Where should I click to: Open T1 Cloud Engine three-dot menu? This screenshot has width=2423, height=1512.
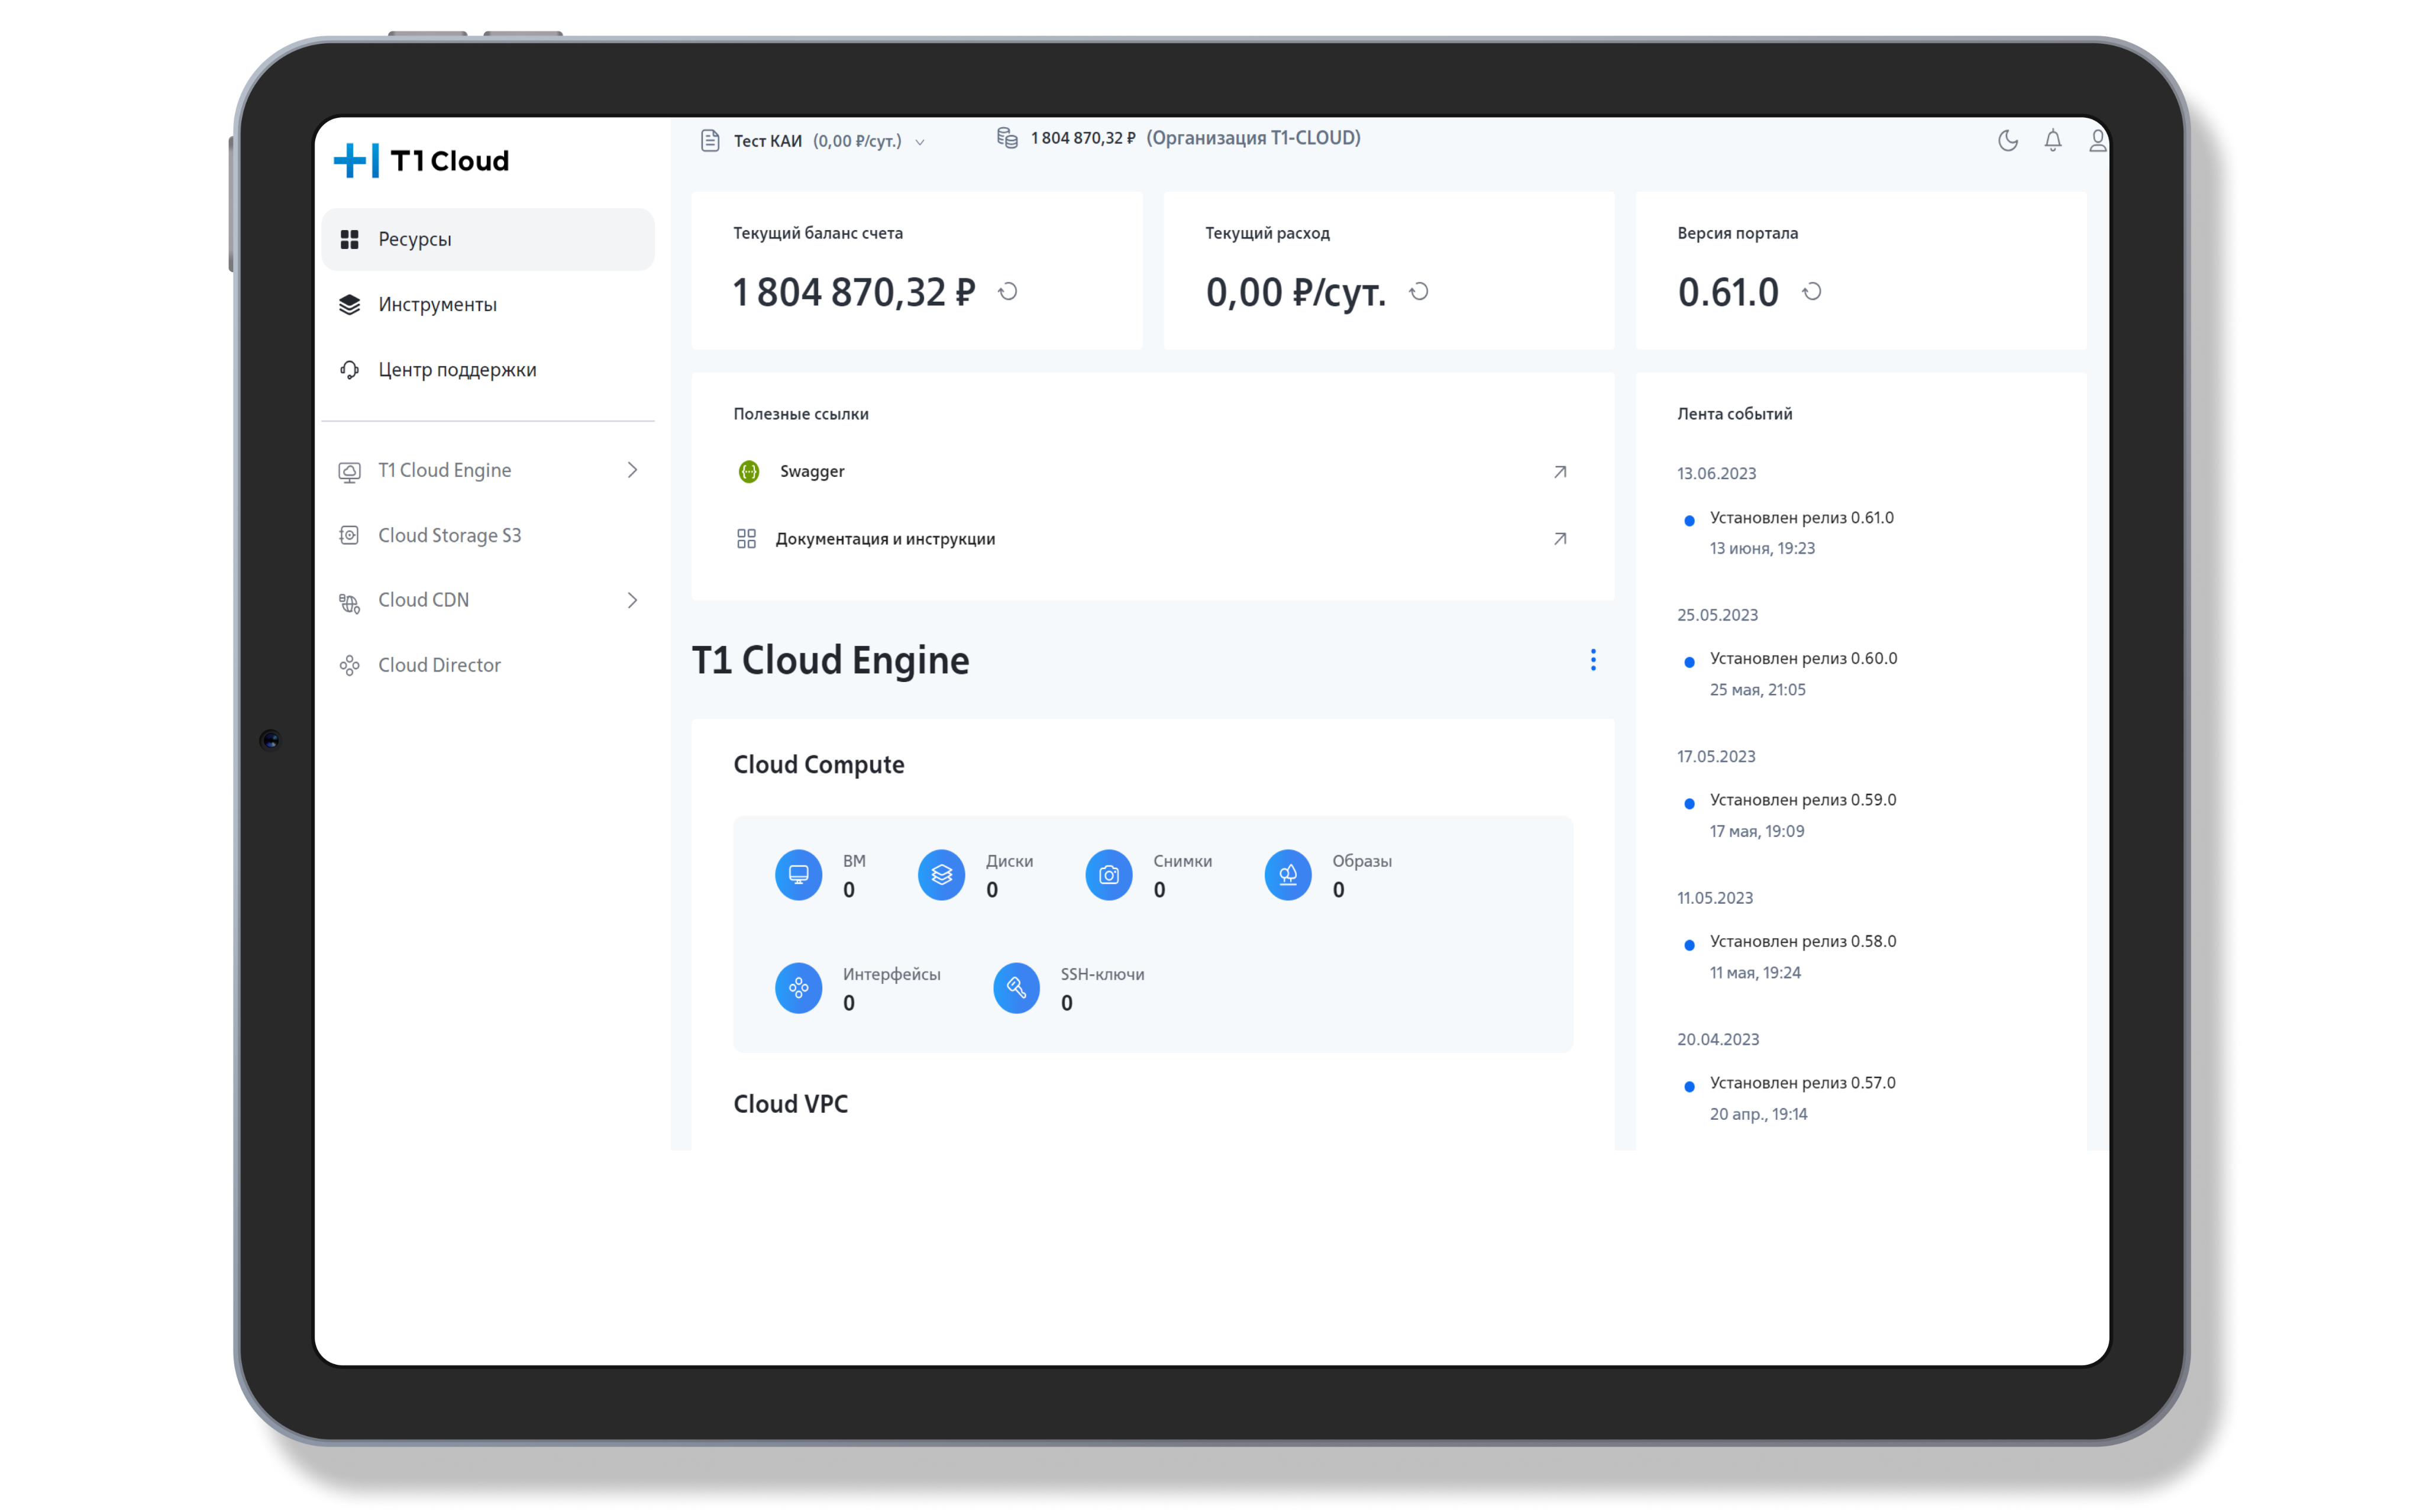pyautogui.click(x=1593, y=660)
